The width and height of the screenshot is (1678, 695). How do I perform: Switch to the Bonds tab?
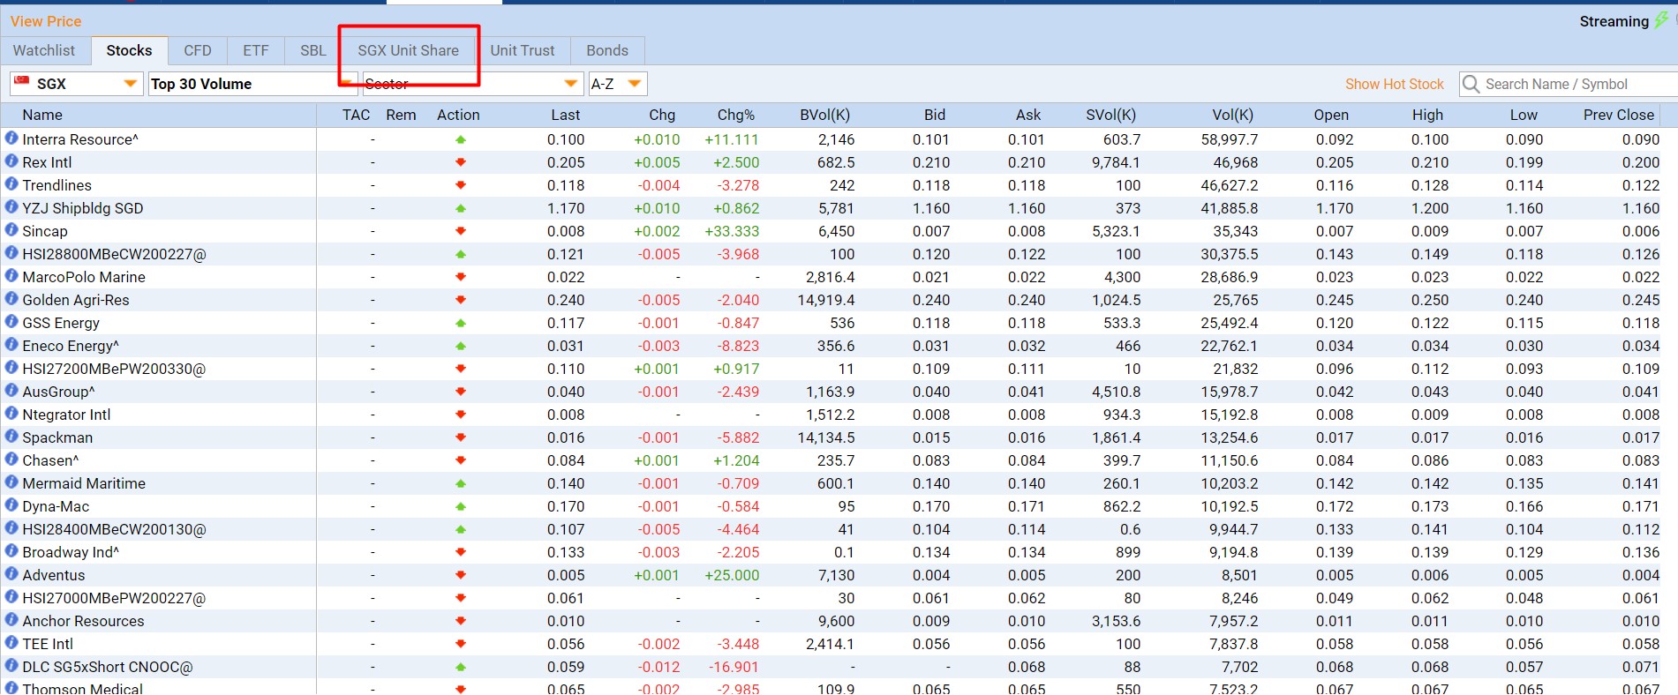[607, 50]
